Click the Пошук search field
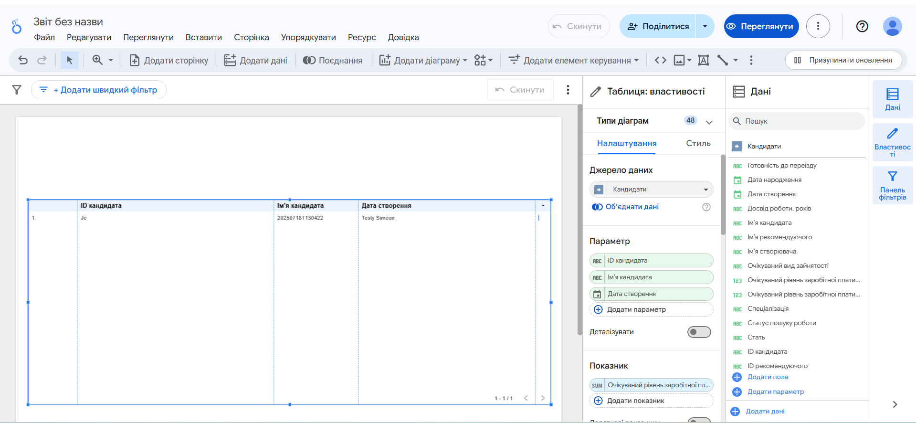The image size is (916, 423). pyautogui.click(x=797, y=121)
